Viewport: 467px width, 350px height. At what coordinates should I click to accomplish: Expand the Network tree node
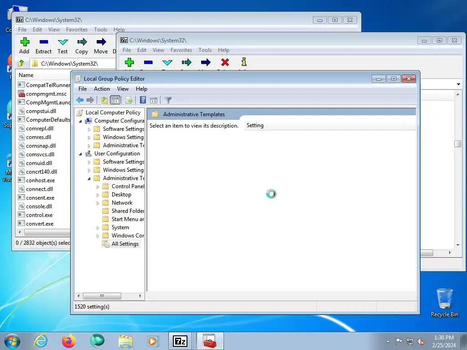(98, 203)
